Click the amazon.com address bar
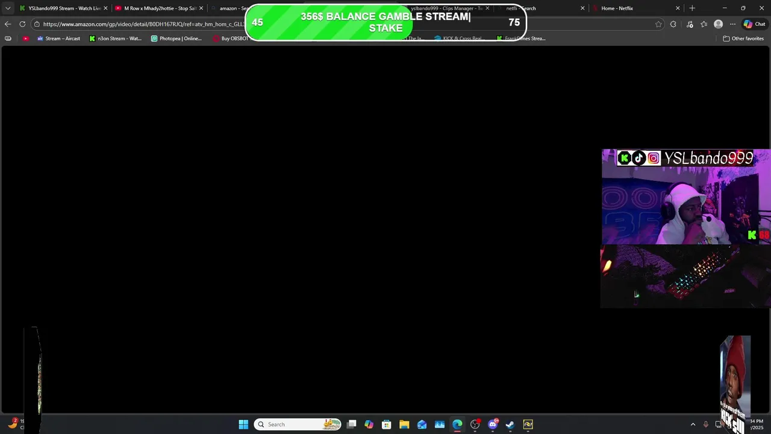The width and height of the screenshot is (771, 434). click(x=143, y=24)
